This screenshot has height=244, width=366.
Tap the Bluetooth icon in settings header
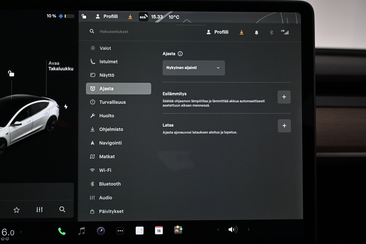click(x=271, y=33)
